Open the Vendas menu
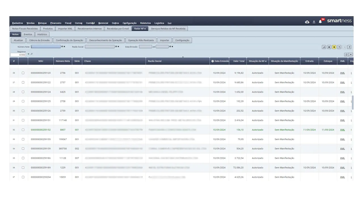The image size is (363, 204). [31, 23]
